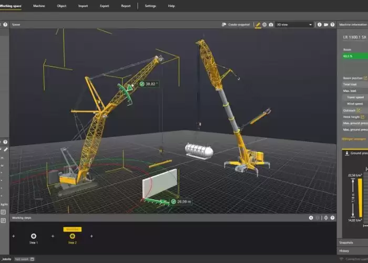Viewport: 368px width, 263px height.
Task: Add a step between Step 1 and Step 2
Action: [53, 236]
